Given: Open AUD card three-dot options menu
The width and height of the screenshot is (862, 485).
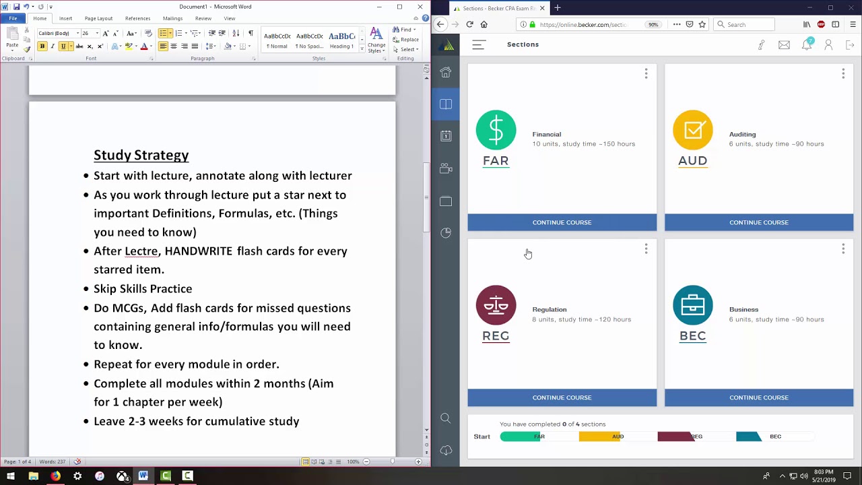Looking at the screenshot, I should (843, 73).
